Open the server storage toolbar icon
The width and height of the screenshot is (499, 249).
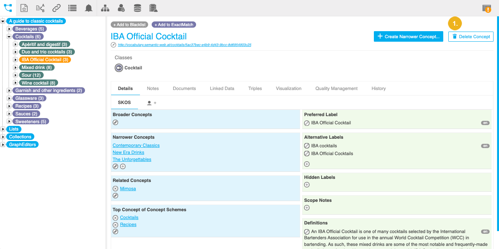click(154, 8)
